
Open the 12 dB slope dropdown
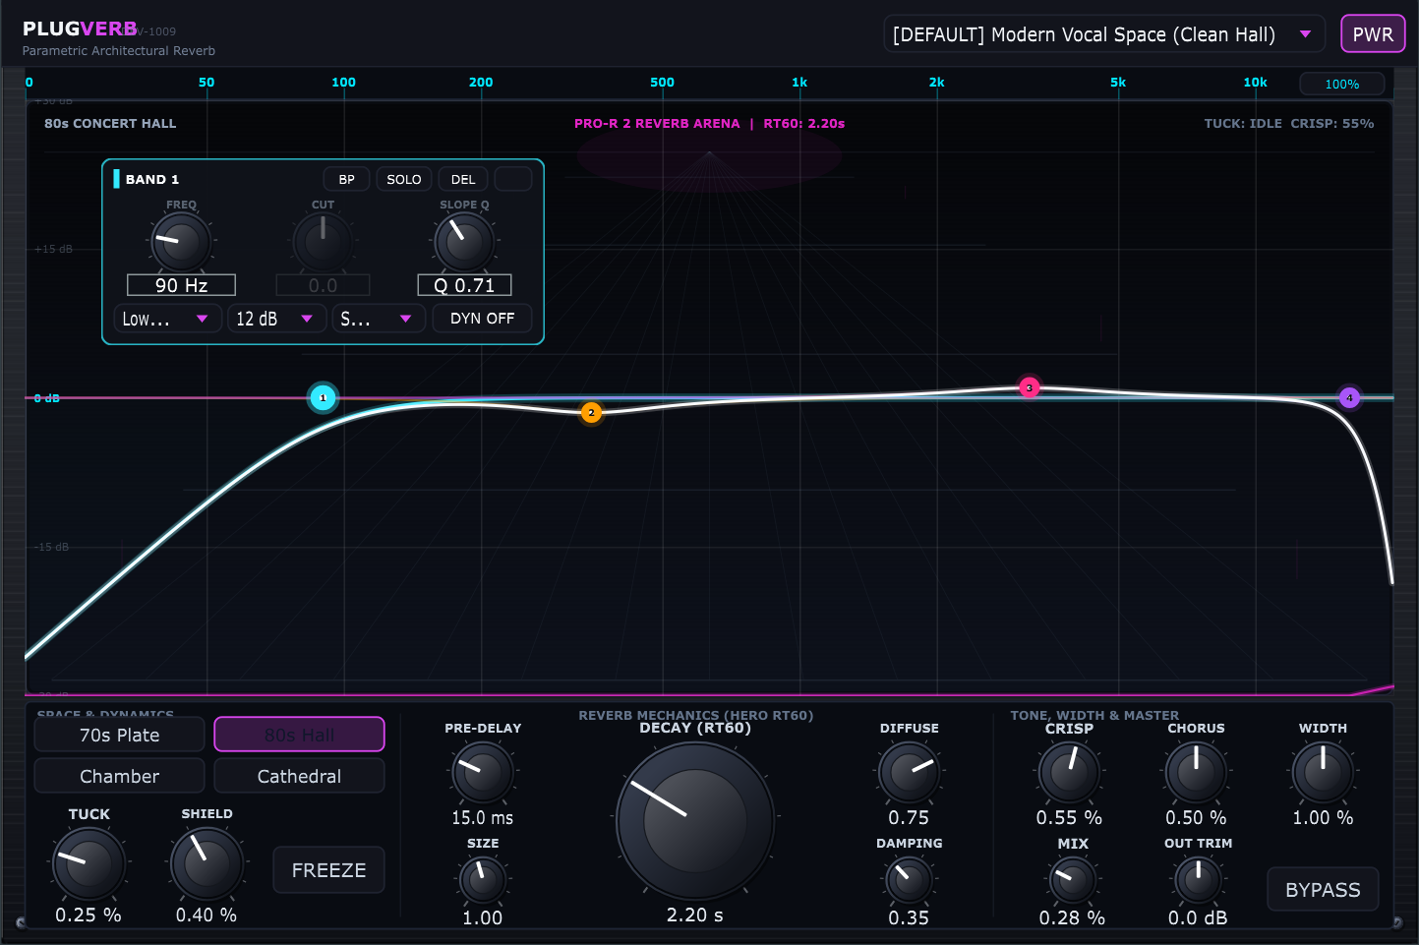coord(274,319)
